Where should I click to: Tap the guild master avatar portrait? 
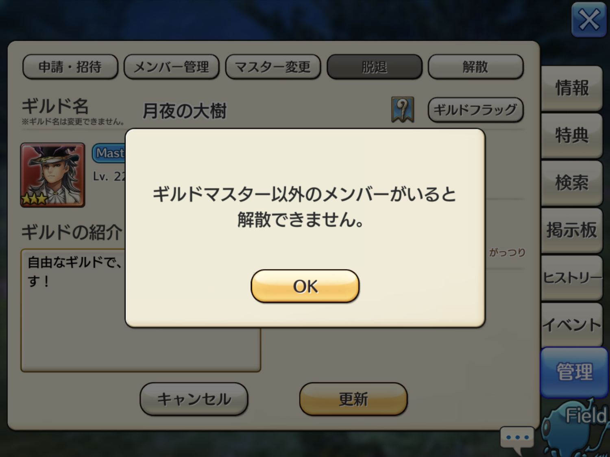coord(53,175)
